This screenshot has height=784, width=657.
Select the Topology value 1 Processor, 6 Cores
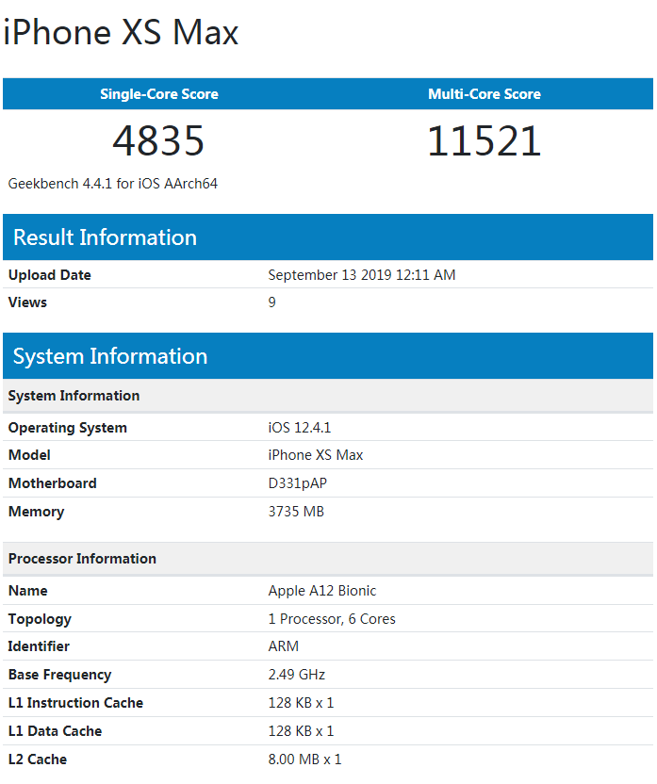coord(332,619)
